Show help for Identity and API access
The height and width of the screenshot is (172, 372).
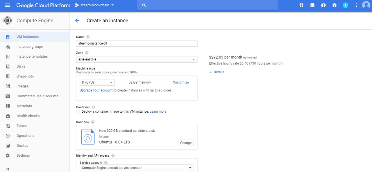[113, 155]
